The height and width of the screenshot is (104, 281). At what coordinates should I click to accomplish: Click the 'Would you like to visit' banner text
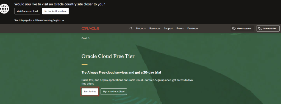(x=60, y=4)
